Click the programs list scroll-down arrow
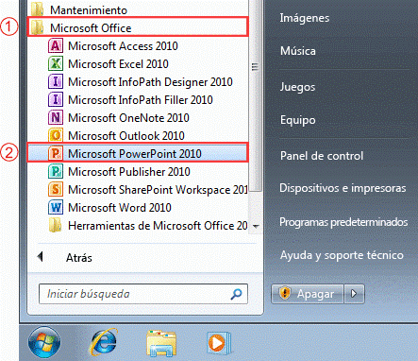The width and height of the screenshot is (418, 361). click(x=256, y=226)
